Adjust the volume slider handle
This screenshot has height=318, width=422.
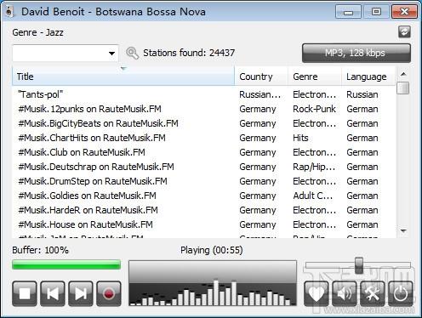point(359,265)
